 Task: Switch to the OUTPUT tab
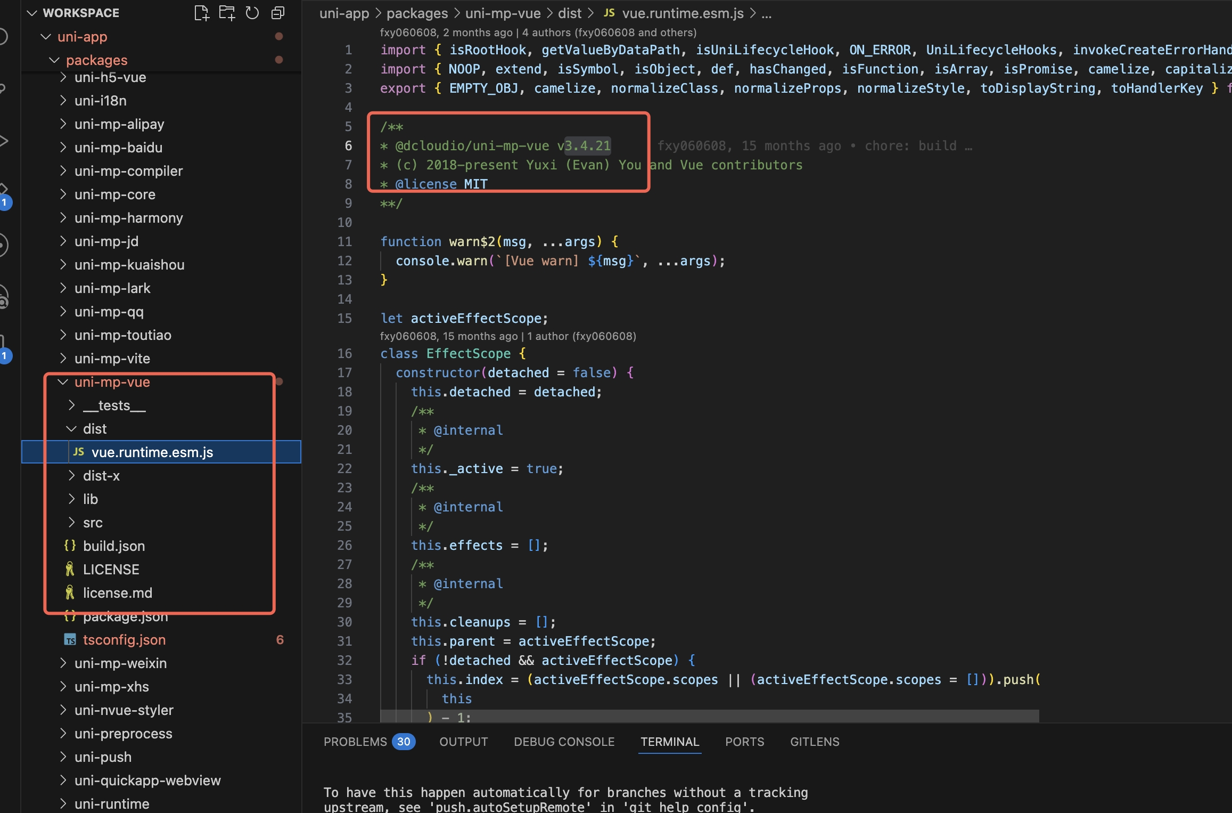pos(463,742)
